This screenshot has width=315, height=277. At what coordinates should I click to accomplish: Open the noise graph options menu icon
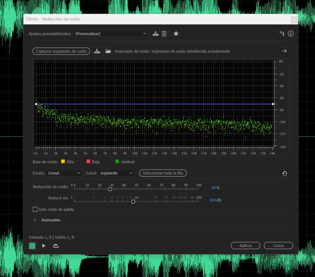[x=284, y=51]
